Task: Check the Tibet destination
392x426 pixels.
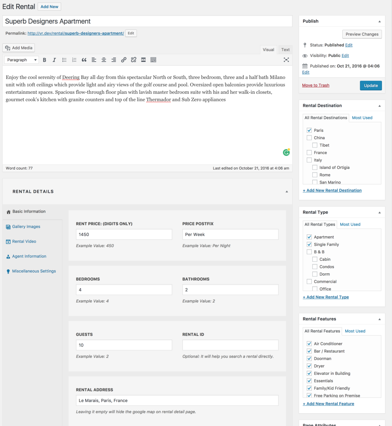Action: point(315,145)
